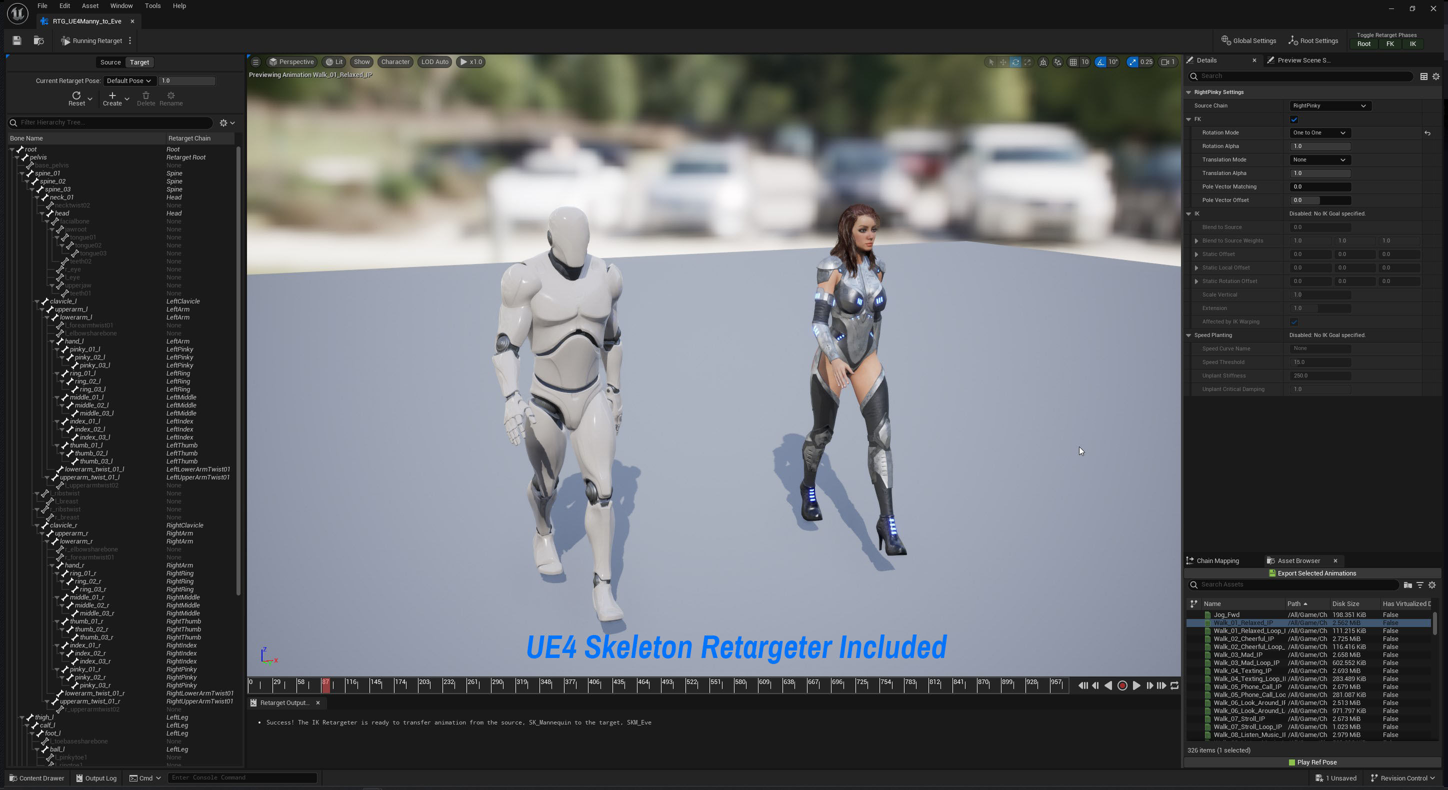Click the Browse to asset icon
The width and height of the screenshot is (1448, 790).
tap(39, 40)
